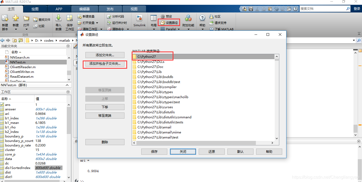
Task: Click the quick access undo icon
Action: (276, 9)
